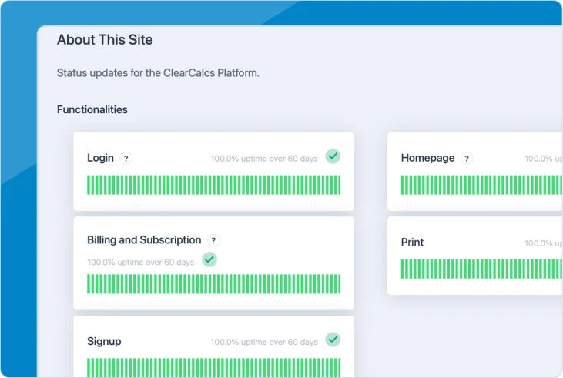
Task: Click the Signup green checkmark status icon
Action: tap(333, 340)
